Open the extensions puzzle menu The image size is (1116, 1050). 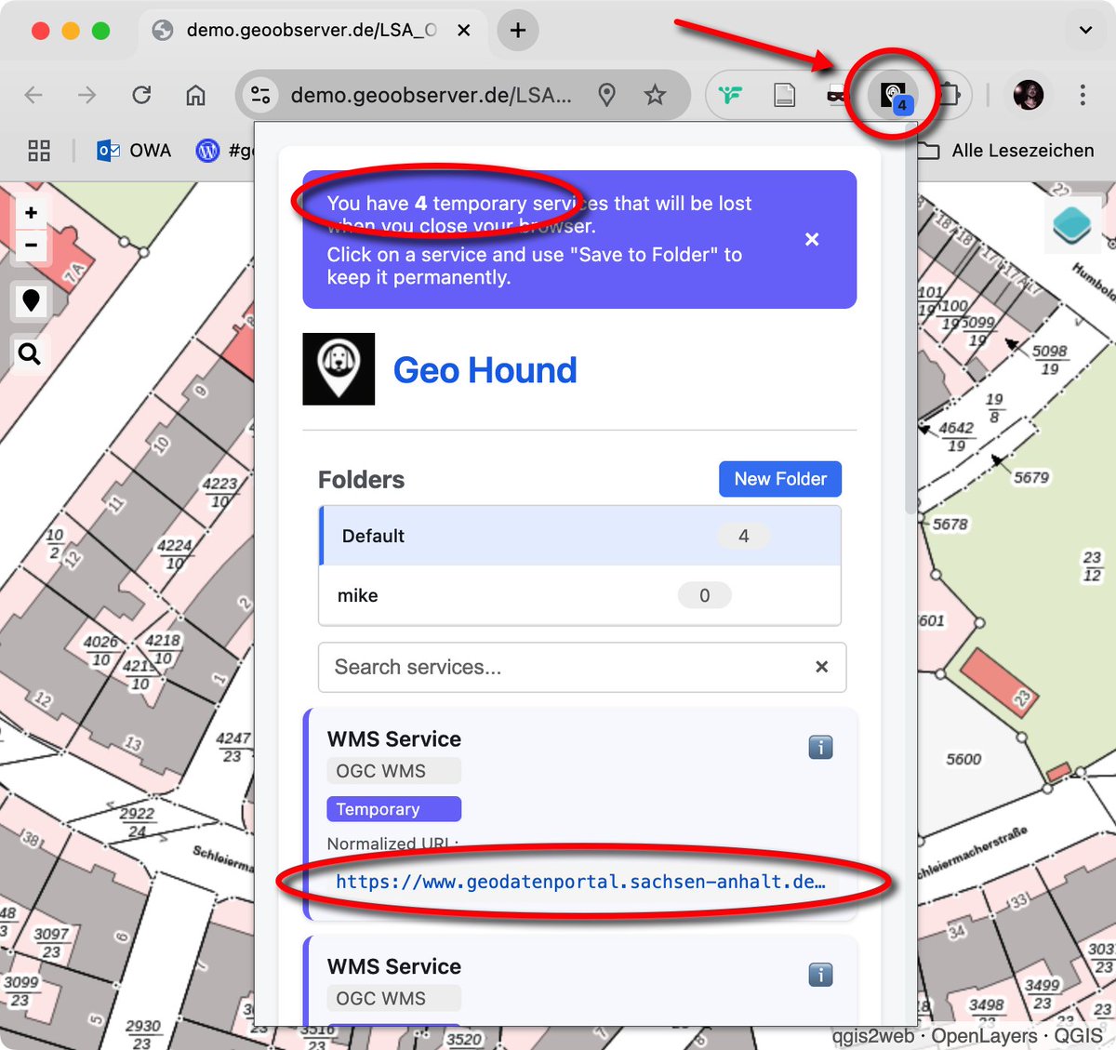(x=950, y=95)
